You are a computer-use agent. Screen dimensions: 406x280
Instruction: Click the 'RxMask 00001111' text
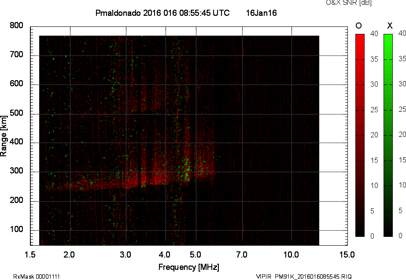click(x=37, y=276)
